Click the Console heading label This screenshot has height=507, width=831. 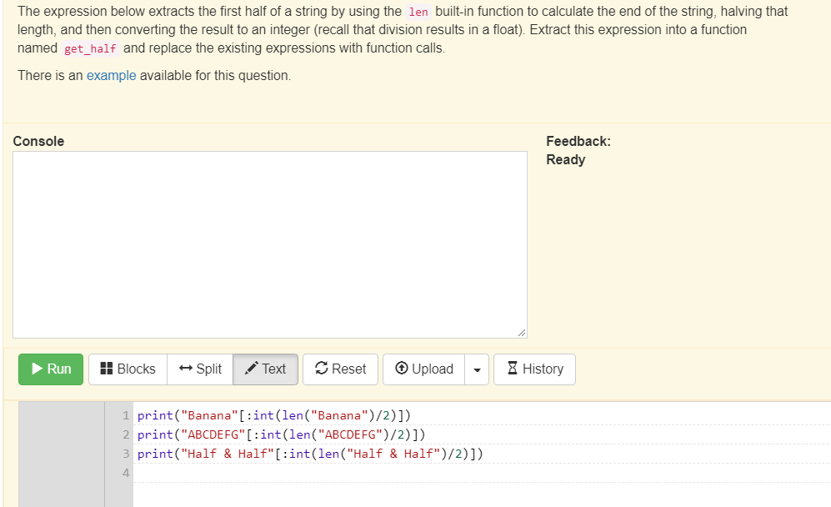pyautogui.click(x=38, y=141)
